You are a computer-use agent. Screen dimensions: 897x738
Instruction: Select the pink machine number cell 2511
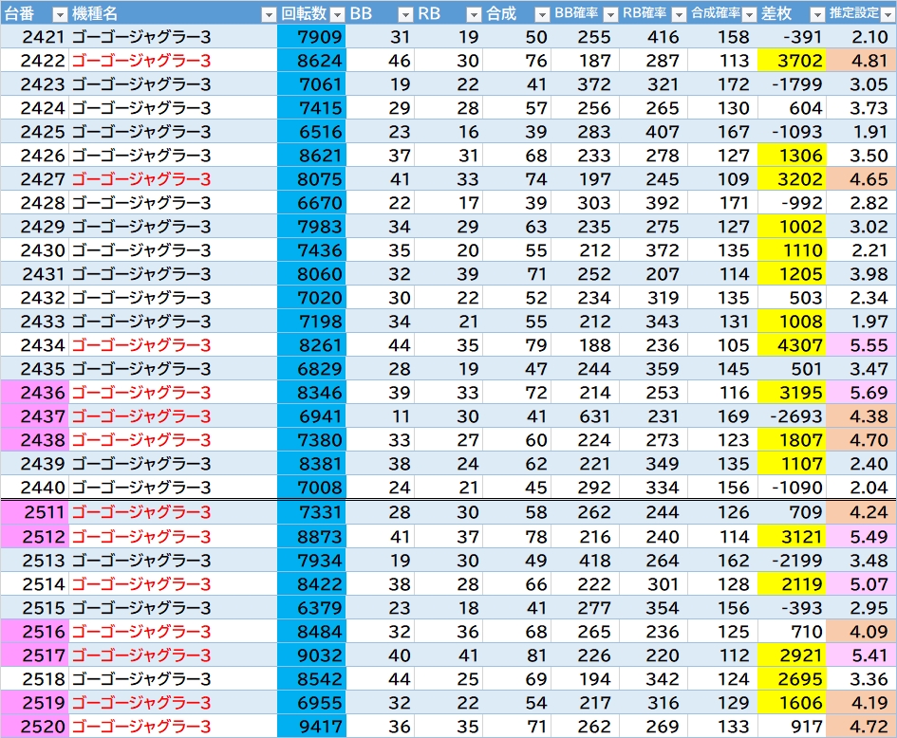click(35, 512)
